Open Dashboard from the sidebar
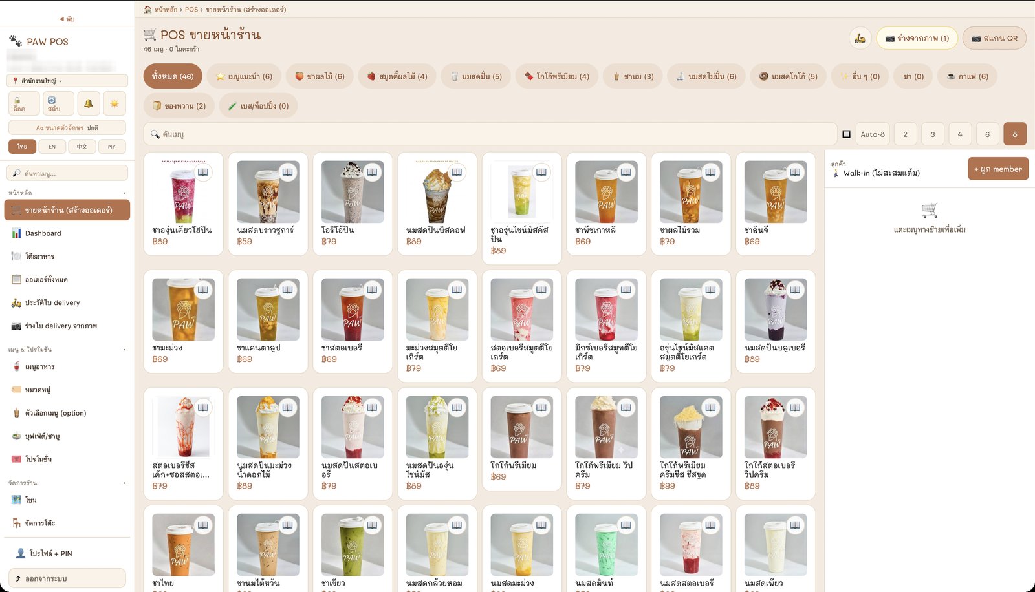This screenshot has height=592, width=1035. click(x=67, y=233)
